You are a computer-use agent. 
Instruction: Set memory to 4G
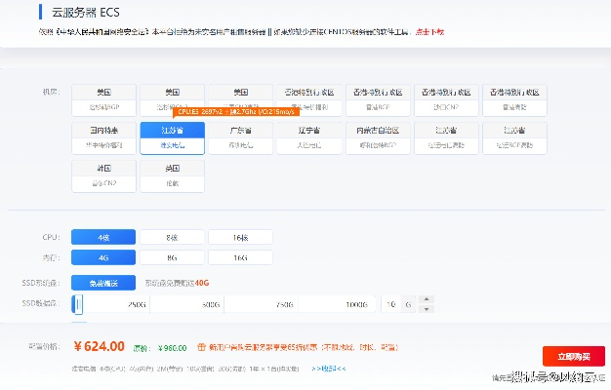tap(103, 257)
